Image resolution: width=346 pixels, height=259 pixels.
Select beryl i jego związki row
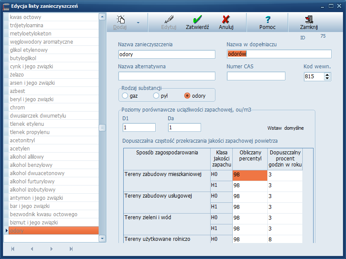click(54, 99)
